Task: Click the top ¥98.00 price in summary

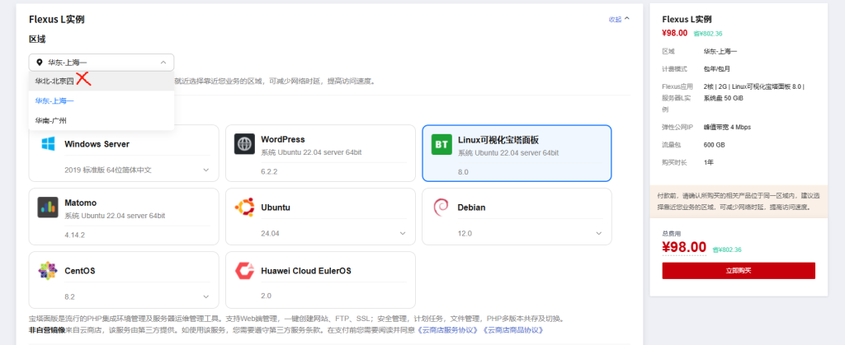Action: pos(675,33)
